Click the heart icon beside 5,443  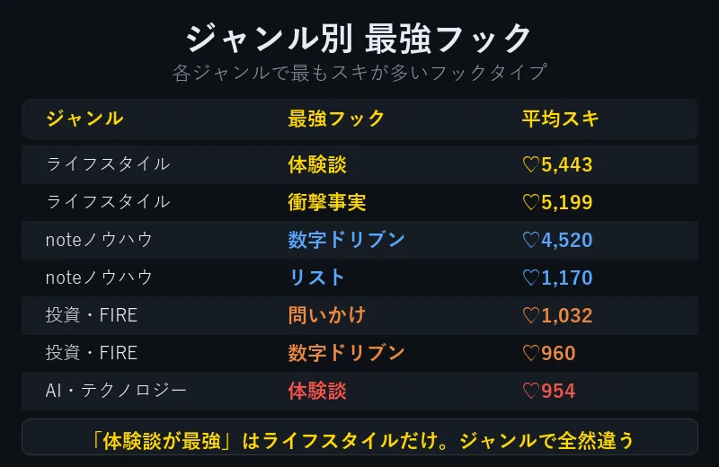tap(530, 164)
